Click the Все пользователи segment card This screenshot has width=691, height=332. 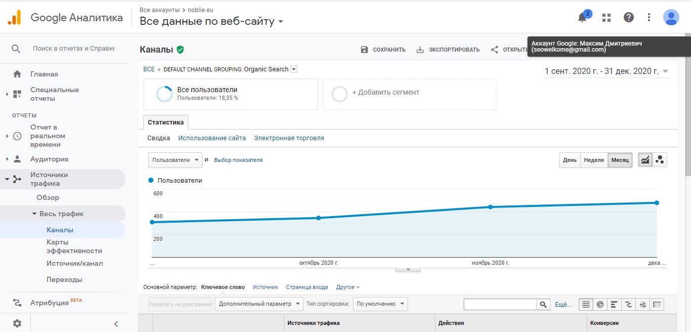tap(230, 94)
